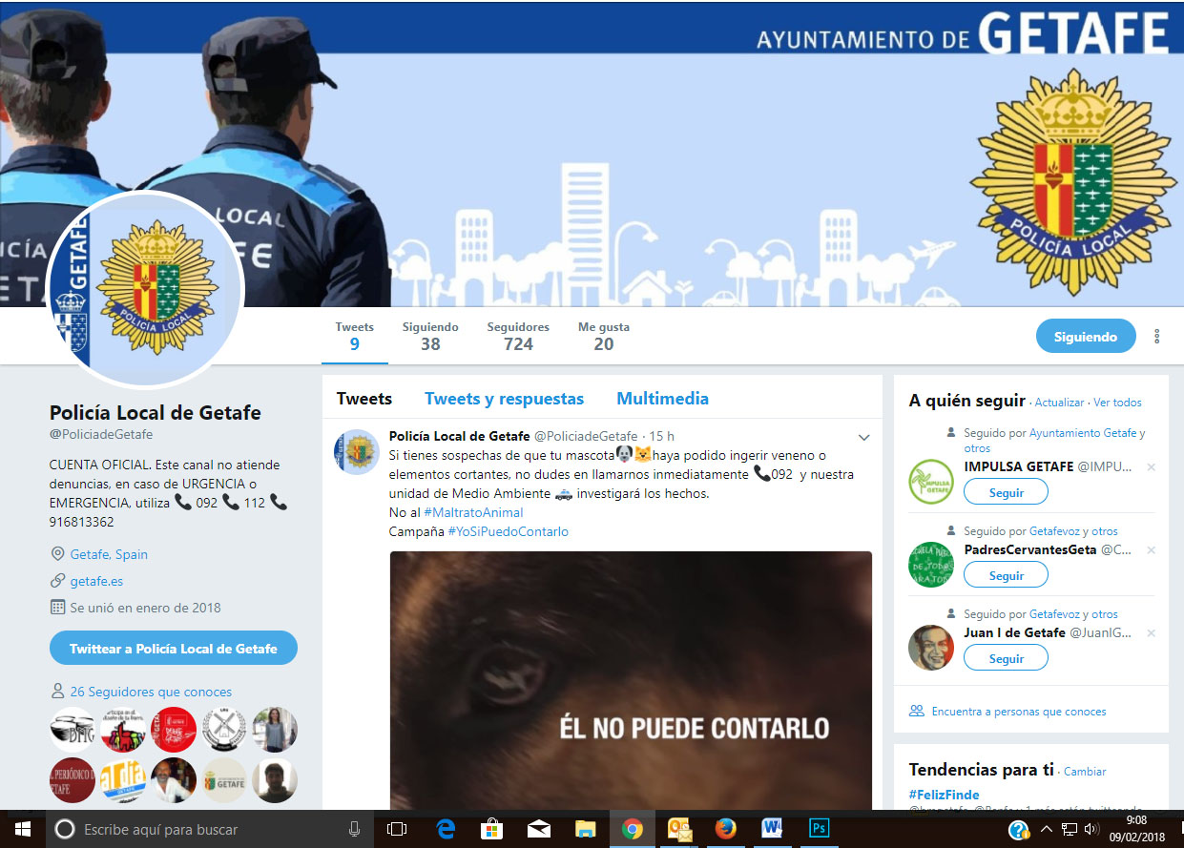Screen dimensions: 1184x848
Task: Click Cortana search box in the taskbar
Action: click(210, 829)
